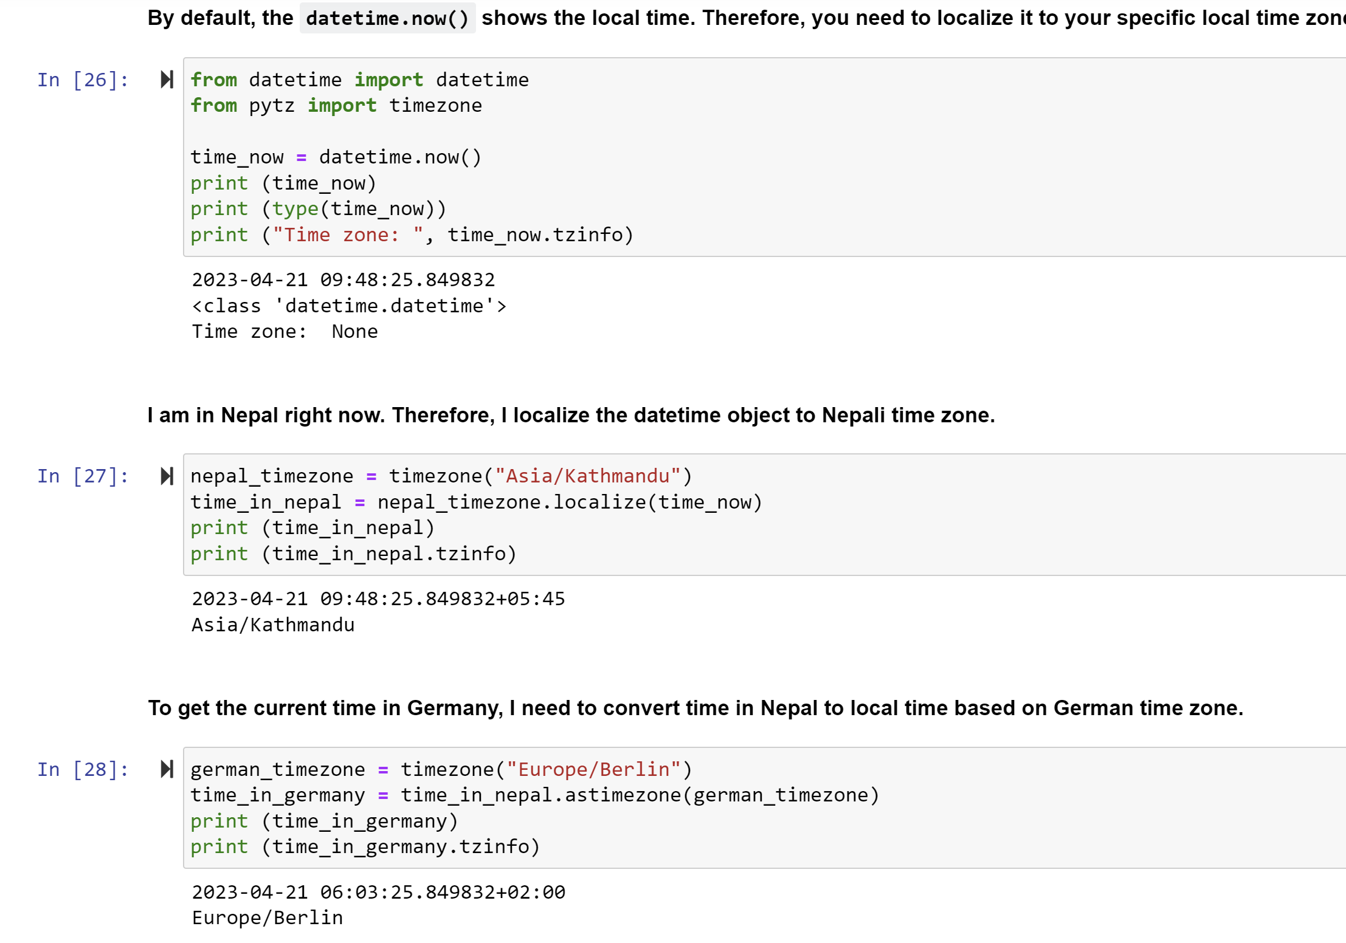Click the "Time zone: " string in cell 26
The image size is (1346, 943).
(x=348, y=235)
